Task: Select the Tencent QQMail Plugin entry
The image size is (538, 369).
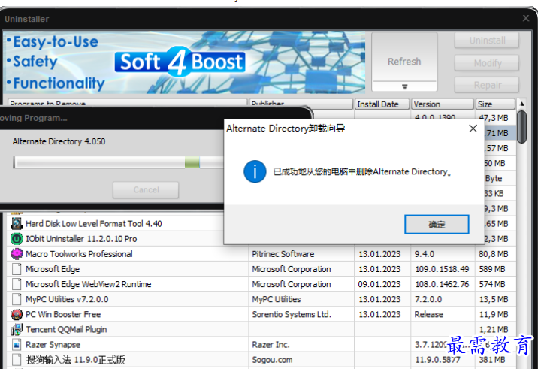Action: point(66,329)
